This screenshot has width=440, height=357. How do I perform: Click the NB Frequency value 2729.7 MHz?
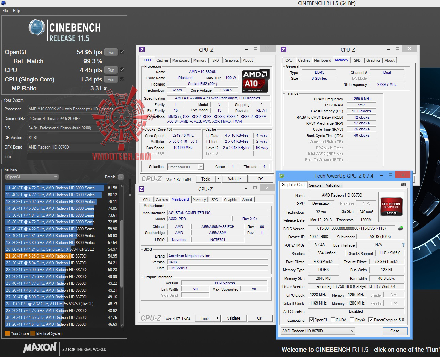point(387,84)
